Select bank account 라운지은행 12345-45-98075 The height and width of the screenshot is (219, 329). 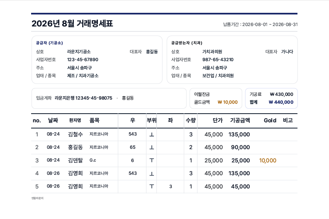click(83, 98)
